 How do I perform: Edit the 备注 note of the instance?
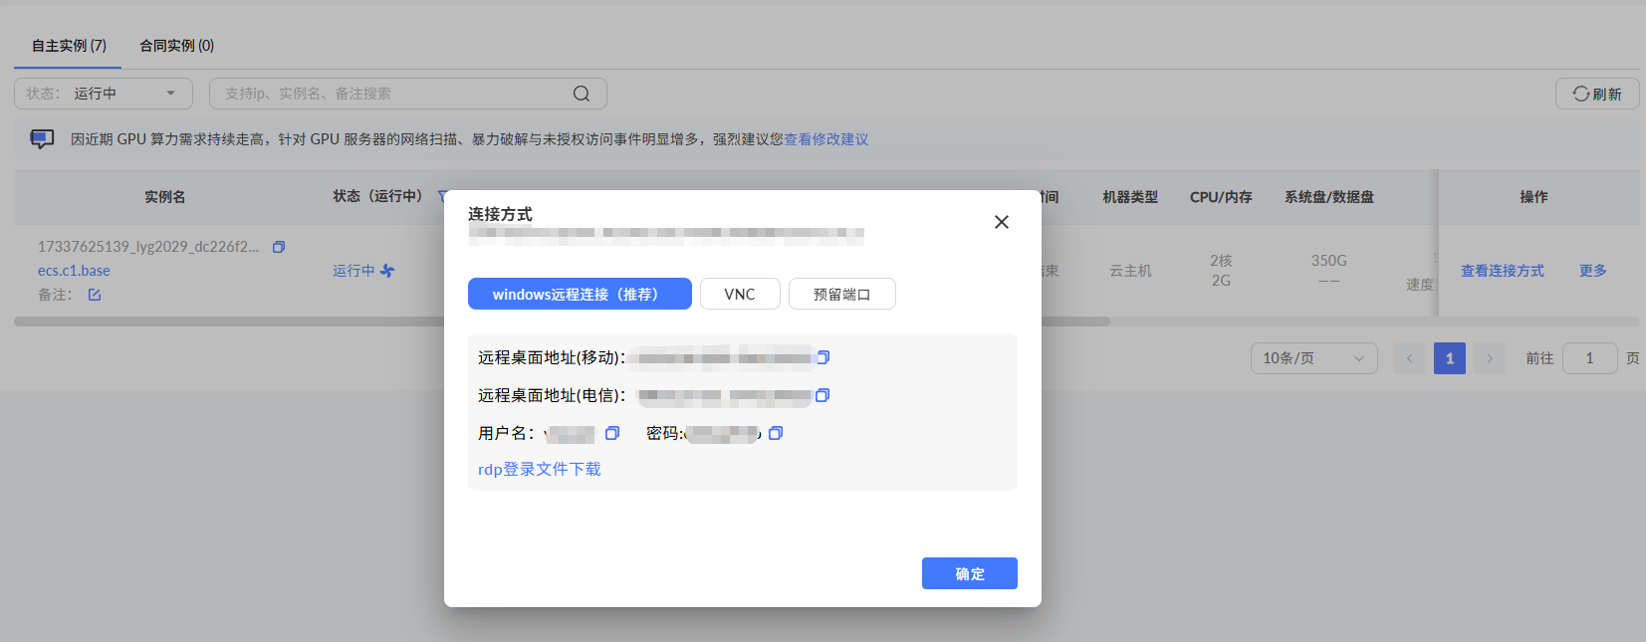tap(95, 295)
